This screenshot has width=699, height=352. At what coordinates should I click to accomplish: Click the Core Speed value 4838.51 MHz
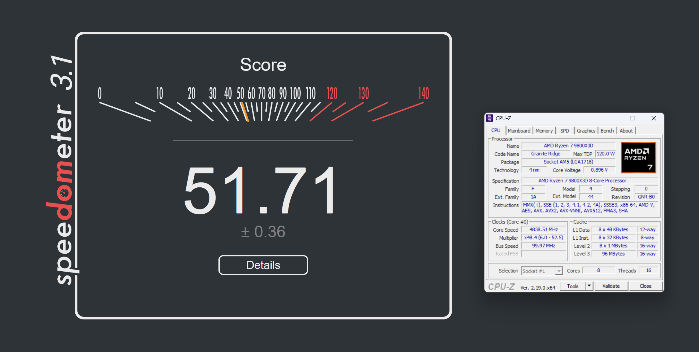coord(544,229)
